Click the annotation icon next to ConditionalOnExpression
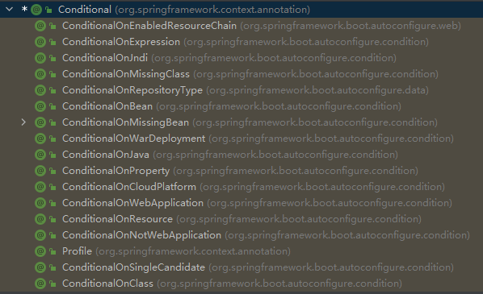The width and height of the screenshot is (483, 294). pyautogui.click(x=40, y=42)
